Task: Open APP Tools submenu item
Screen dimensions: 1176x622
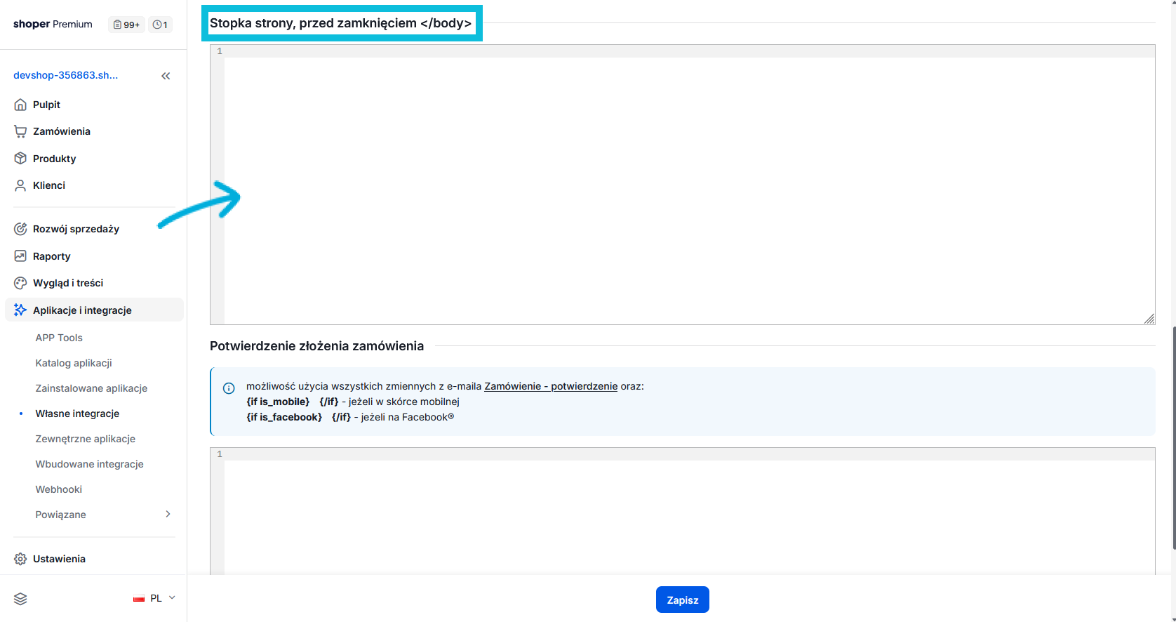Action: (x=59, y=338)
